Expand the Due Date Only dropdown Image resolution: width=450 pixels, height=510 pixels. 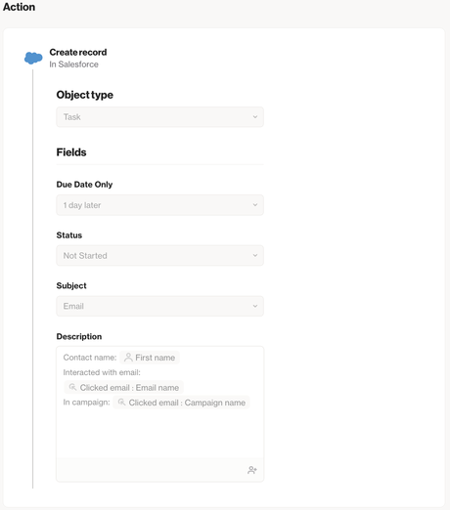[x=159, y=205]
